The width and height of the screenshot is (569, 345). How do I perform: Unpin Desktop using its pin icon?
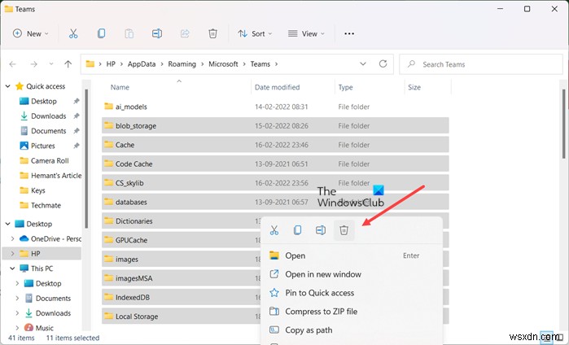point(77,101)
